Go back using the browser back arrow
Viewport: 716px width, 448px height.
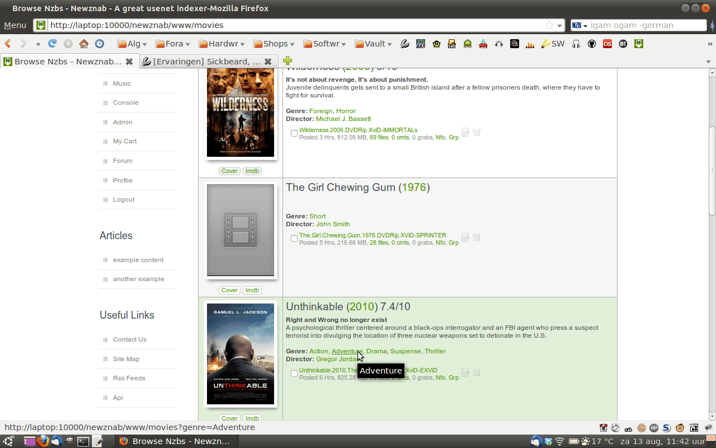8,44
